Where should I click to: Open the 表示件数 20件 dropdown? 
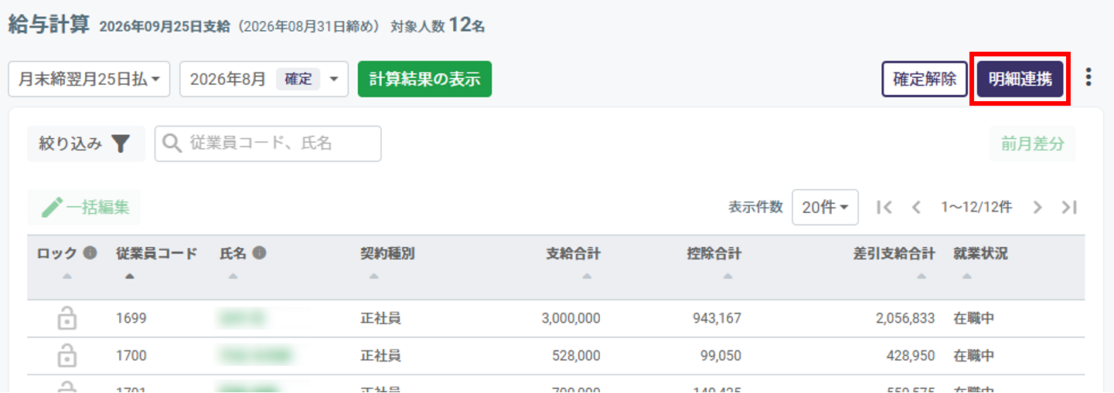coord(825,207)
